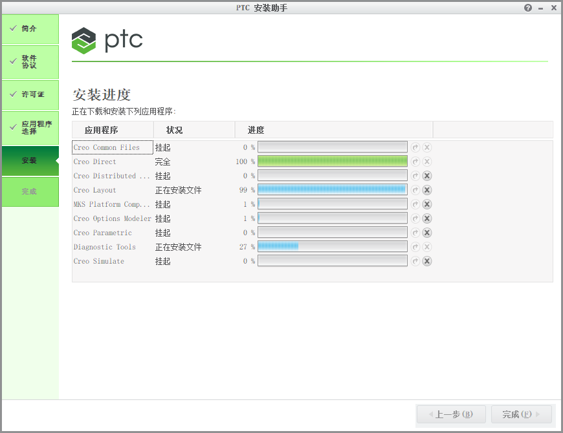Viewport: 563px width, 433px height.
Task: Click the Creo Common Files progress bar
Action: (x=333, y=147)
